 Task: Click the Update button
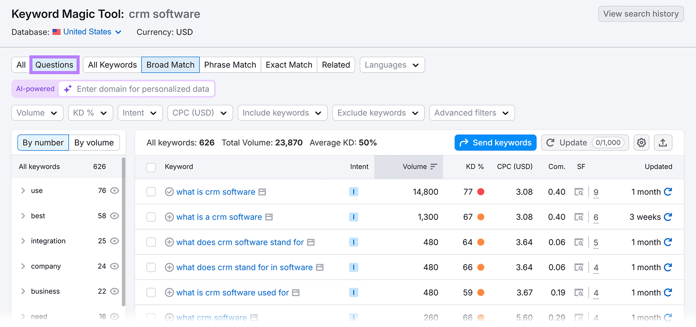coord(585,143)
